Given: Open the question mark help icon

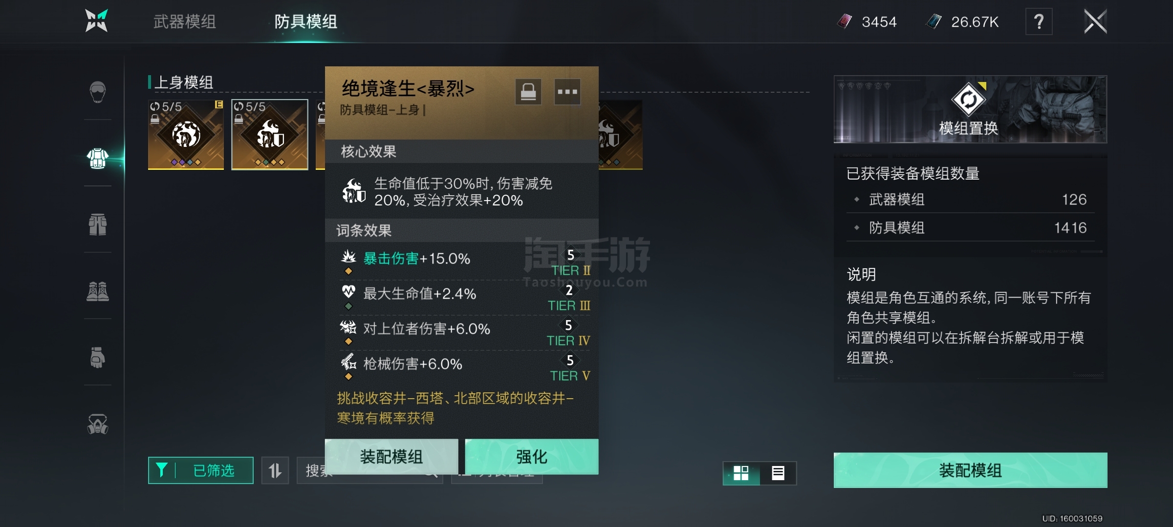Looking at the screenshot, I should pyautogui.click(x=1039, y=22).
